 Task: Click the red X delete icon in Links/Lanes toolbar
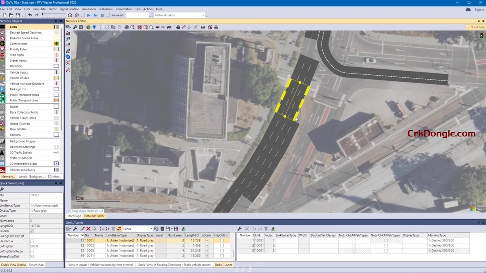coord(88,228)
